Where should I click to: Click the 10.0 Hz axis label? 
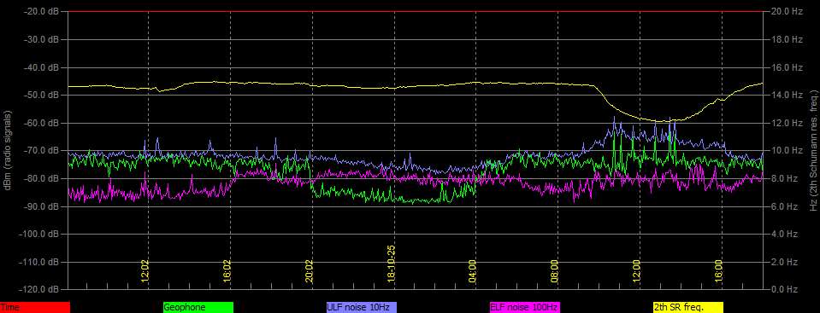[x=788, y=150]
